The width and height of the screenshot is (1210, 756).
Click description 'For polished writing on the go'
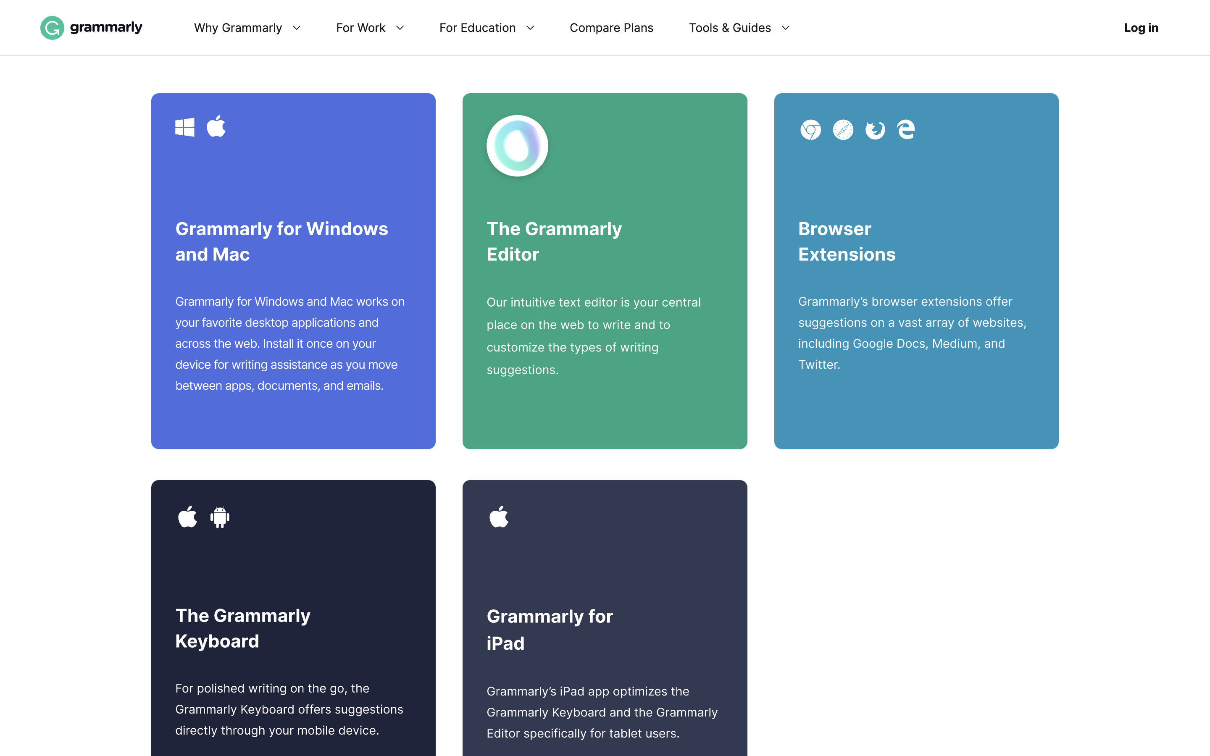289,709
